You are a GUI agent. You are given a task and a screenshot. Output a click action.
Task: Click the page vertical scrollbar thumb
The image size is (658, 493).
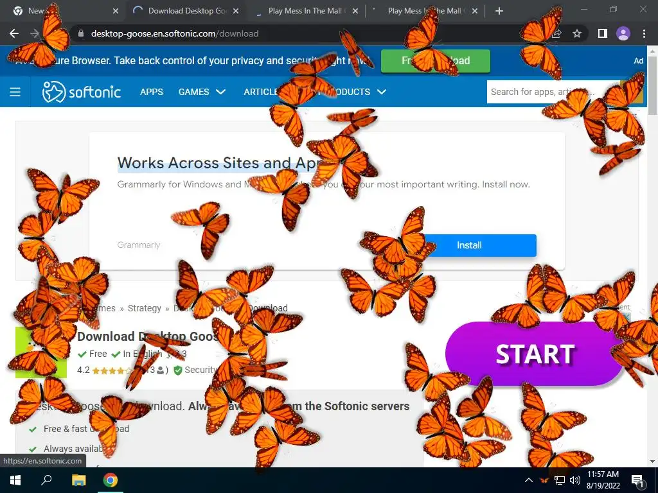pyautogui.click(x=653, y=84)
